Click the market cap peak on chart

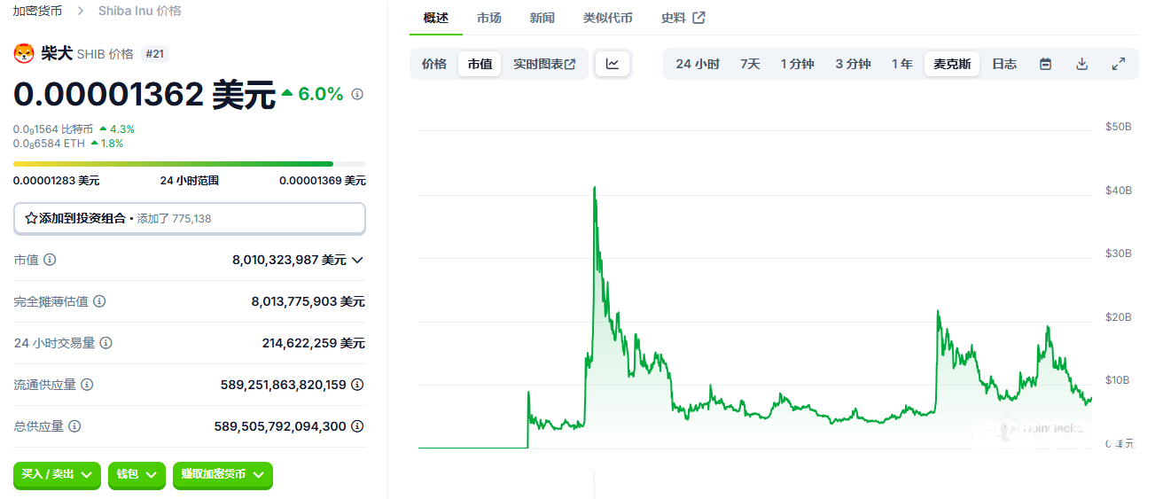point(594,188)
